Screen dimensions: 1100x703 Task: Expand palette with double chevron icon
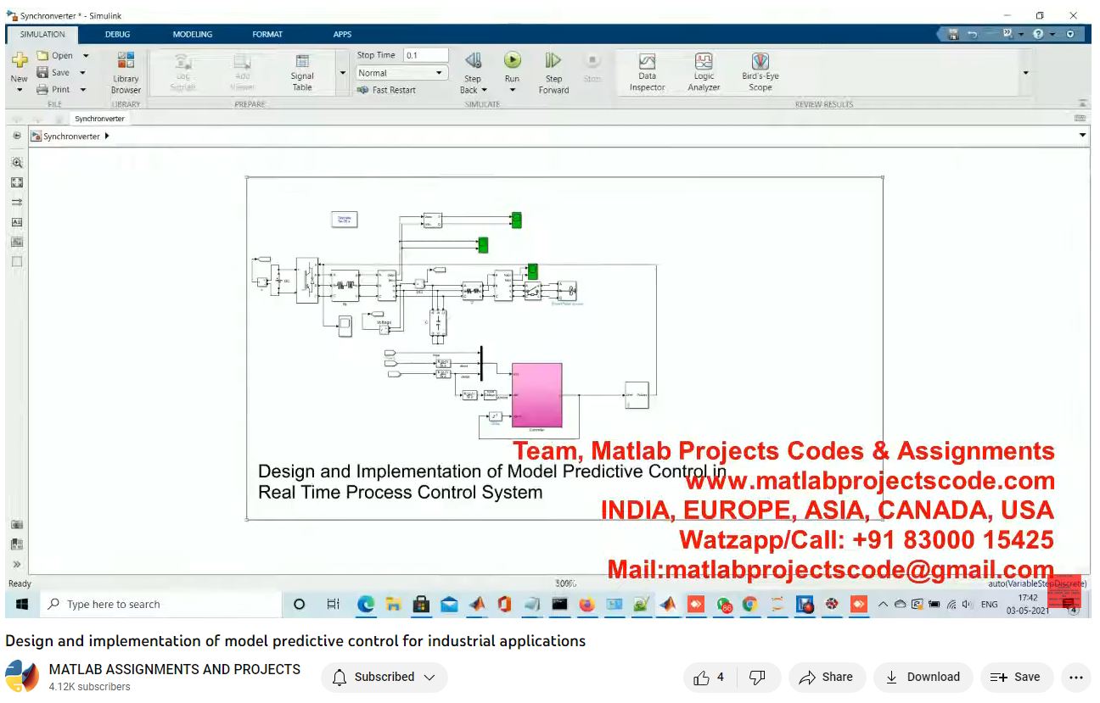click(x=16, y=564)
